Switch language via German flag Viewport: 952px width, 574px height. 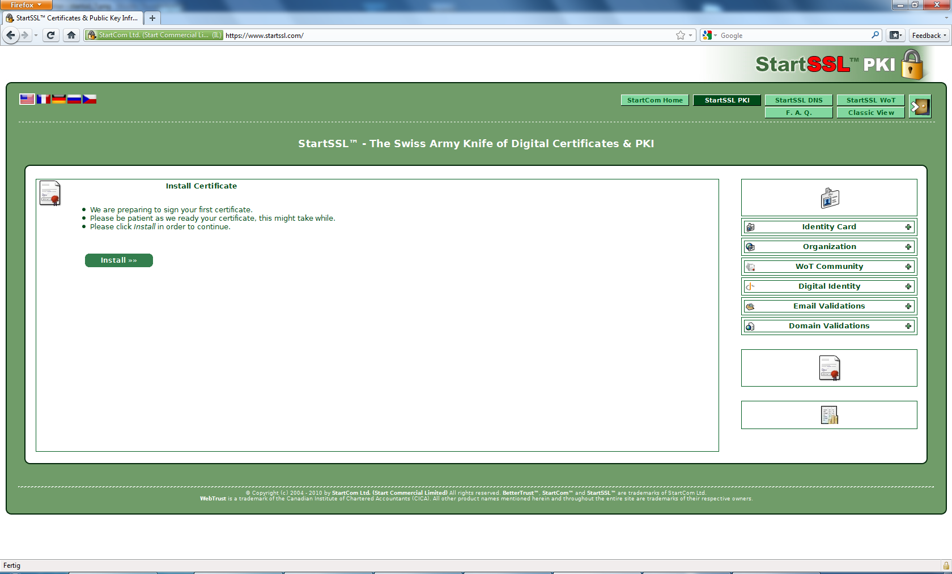point(59,99)
